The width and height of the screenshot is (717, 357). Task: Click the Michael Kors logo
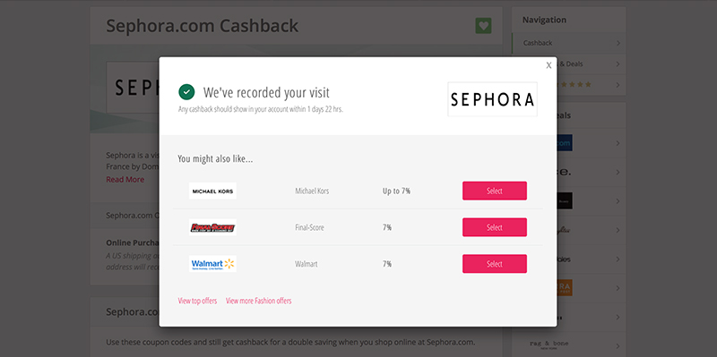tap(212, 191)
